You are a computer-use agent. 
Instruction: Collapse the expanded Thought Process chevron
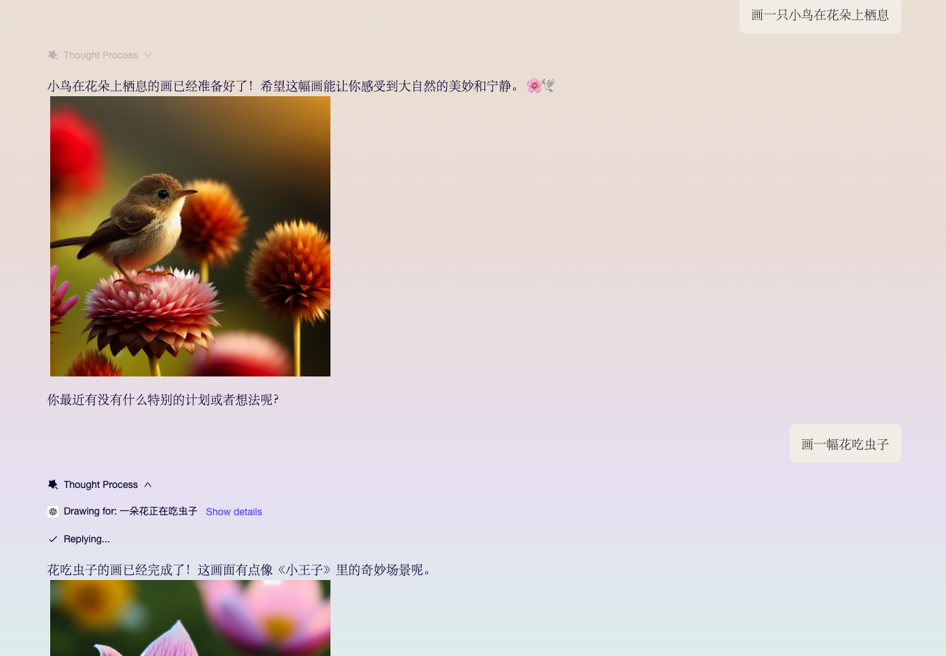click(x=148, y=485)
